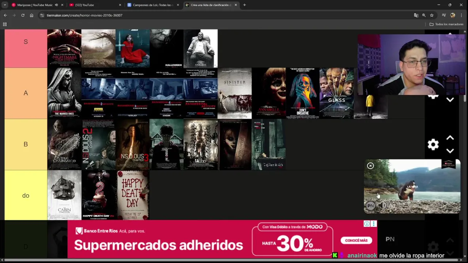Open the tab search dropdown chevron
This screenshot has height=263, width=468.
click(x=5, y=5)
